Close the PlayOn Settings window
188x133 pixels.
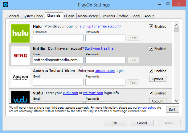click(x=179, y=4)
